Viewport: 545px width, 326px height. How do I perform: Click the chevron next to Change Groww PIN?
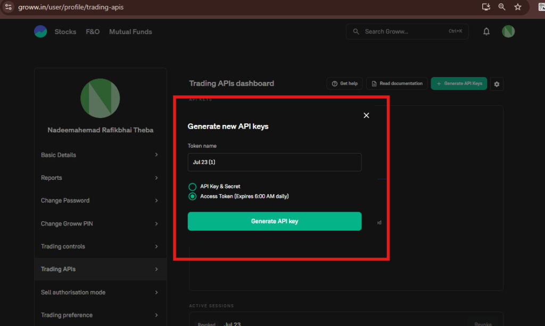156,223
